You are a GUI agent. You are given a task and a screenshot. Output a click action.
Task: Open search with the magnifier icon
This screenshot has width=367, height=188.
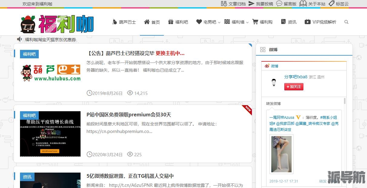point(346,22)
